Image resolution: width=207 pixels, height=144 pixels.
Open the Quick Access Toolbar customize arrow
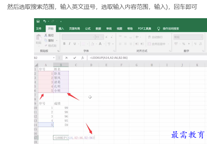pos(61,21)
